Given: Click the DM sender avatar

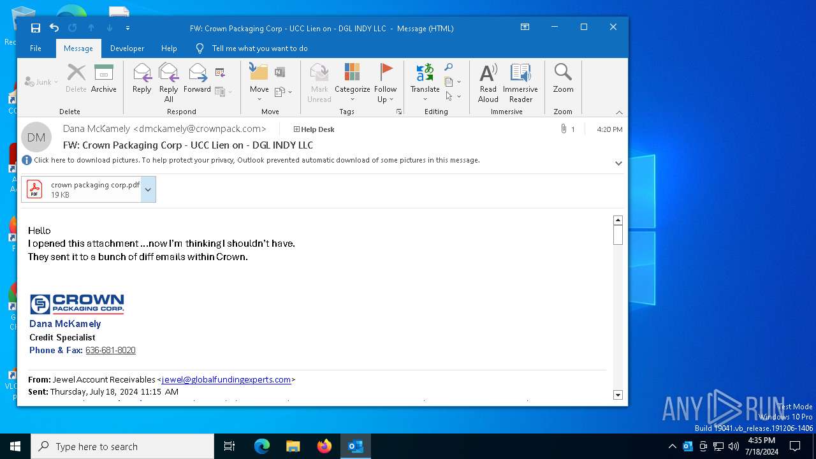Looking at the screenshot, I should pyautogui.click(x=36, y=137).
